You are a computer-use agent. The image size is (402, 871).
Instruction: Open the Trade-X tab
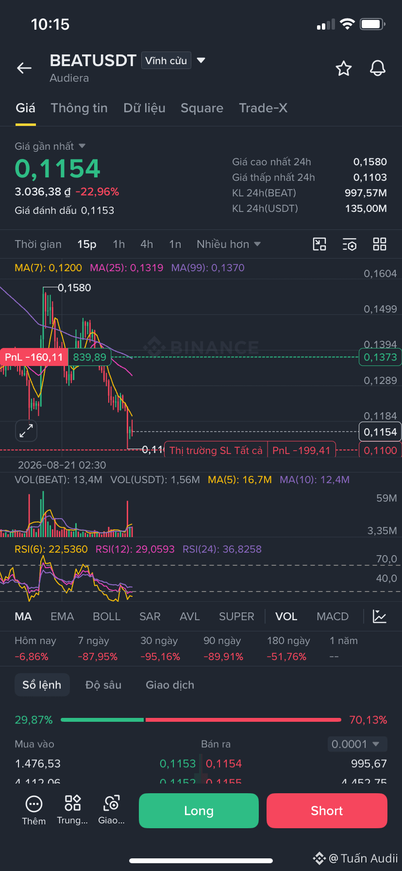[263, 108]
